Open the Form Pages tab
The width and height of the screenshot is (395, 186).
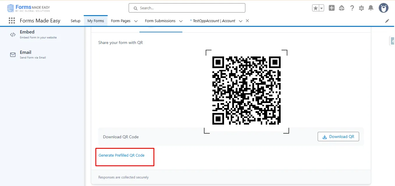click(x=121, y=21)
